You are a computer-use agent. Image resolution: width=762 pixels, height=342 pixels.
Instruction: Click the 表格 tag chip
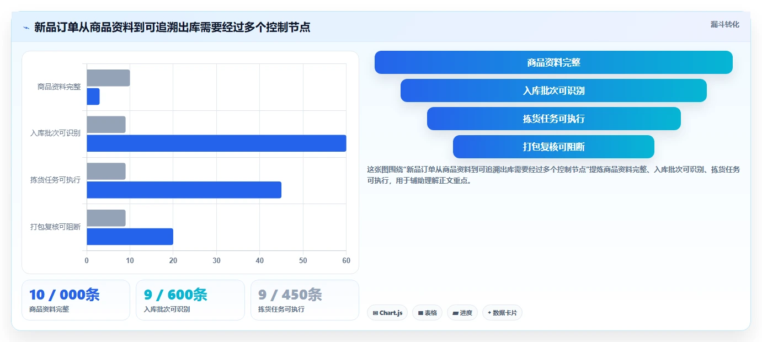point(427,313)
